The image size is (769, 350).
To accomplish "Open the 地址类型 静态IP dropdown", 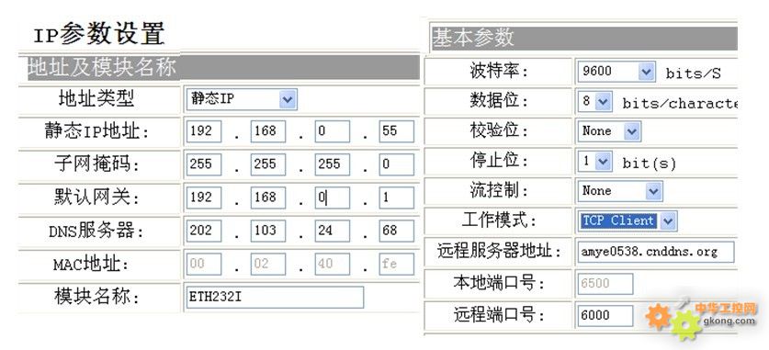I will [242, 99].
